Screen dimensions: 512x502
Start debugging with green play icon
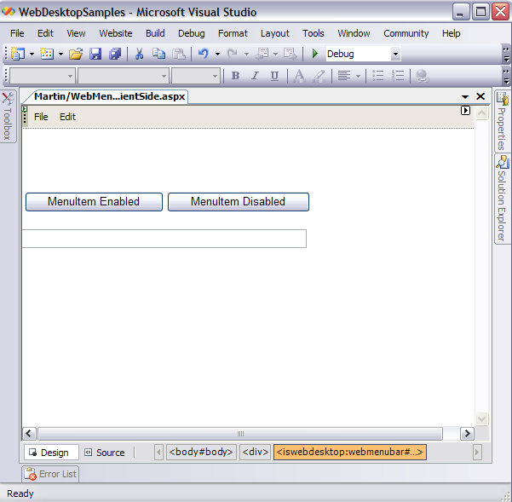tap(315, 54)
